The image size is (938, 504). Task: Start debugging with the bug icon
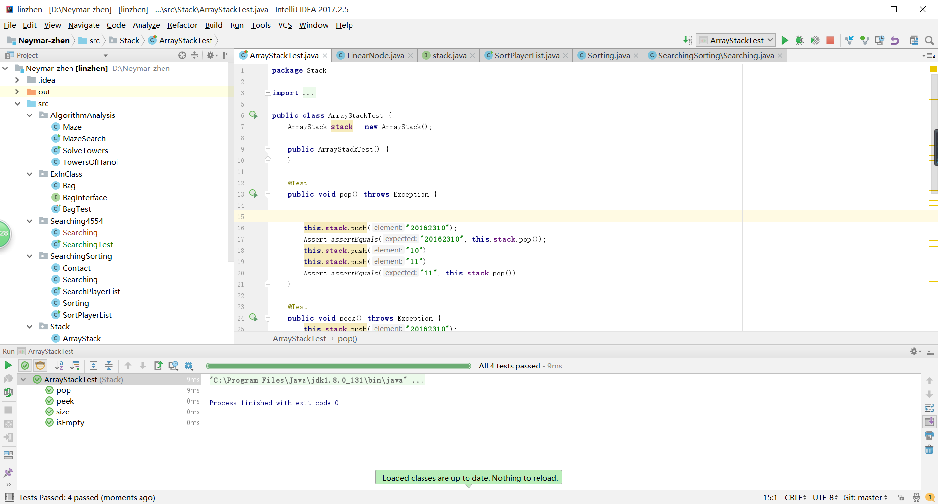[x=799, y=40]
